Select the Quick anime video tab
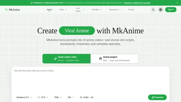Image resolution: width=181 pixels, height=102 pixels. pyautogui.click(x=66, y=59)
